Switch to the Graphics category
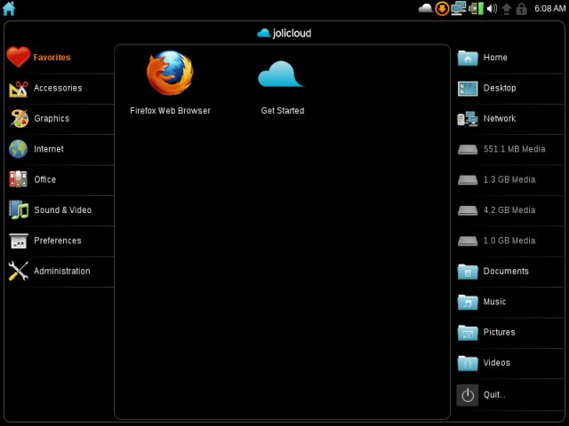The width and height of the screenshot is (569, 426). pyautogui.click(x=52, y=118)
